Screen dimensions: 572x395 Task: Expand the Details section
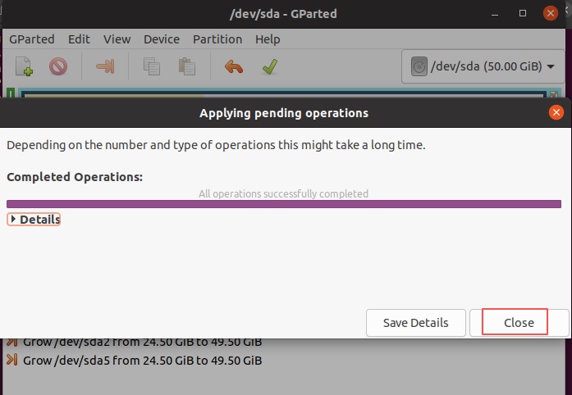[x=34, y=220]
